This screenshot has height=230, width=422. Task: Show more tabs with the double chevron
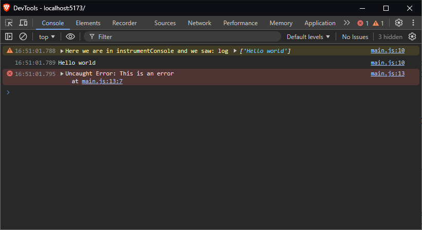click(346, 23)
